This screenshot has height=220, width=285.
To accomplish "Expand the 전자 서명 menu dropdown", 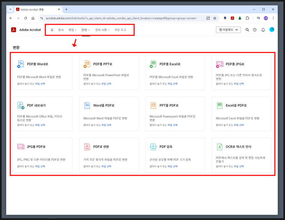I will click(x=102, y=30).
